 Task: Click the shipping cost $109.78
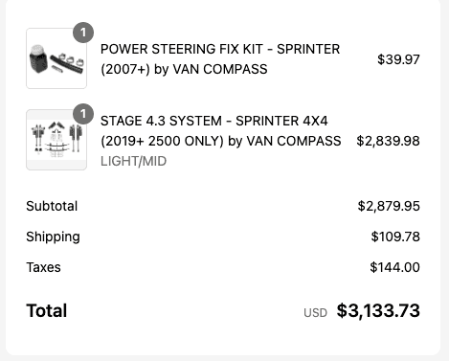(395, 237)
